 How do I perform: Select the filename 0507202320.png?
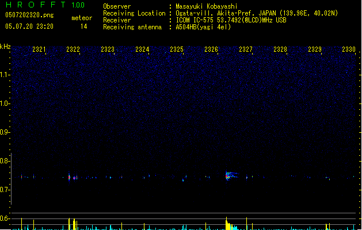point(29,15)
